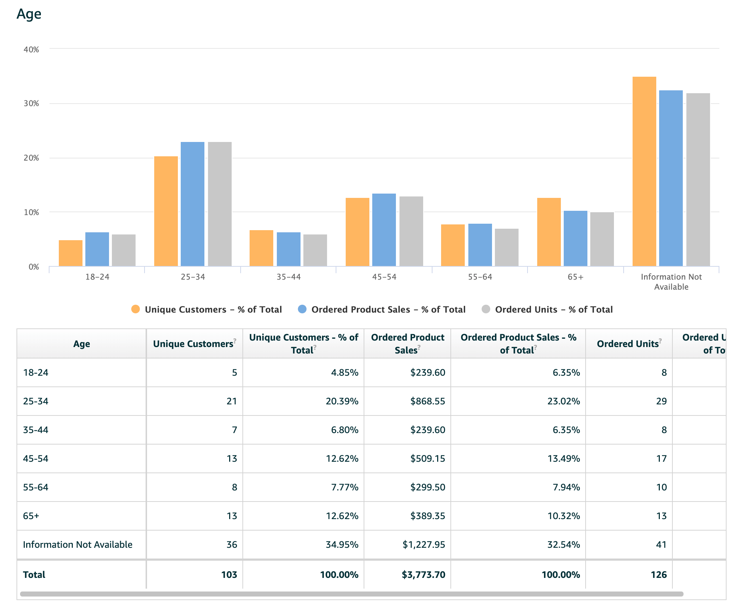Image resolution: width=733 pixels, height=608 pixels.
Task: Click the blue bar in the 25-34 group
Action: point(193,204)
